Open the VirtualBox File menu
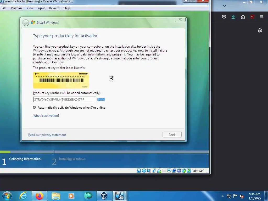Viewport: 268px width, 201px height. (x=4, y=8)
